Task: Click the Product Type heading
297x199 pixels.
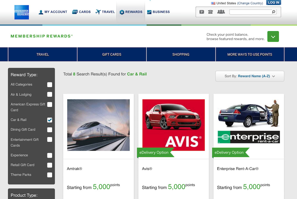Action: tap(24, 195)
